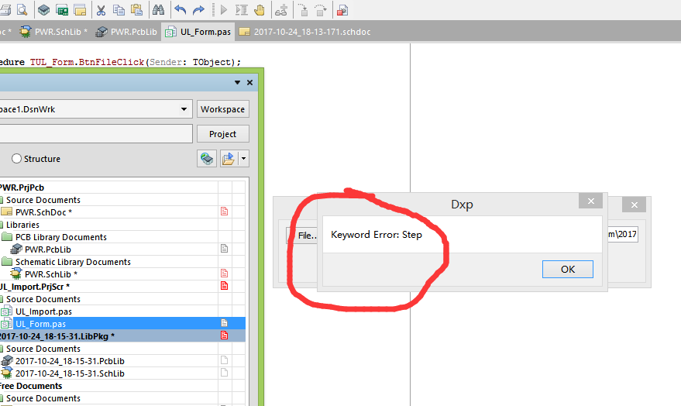
Task: Click OK in Dxp error dialog
Action: pyautogui.click(x=568, y=269)
